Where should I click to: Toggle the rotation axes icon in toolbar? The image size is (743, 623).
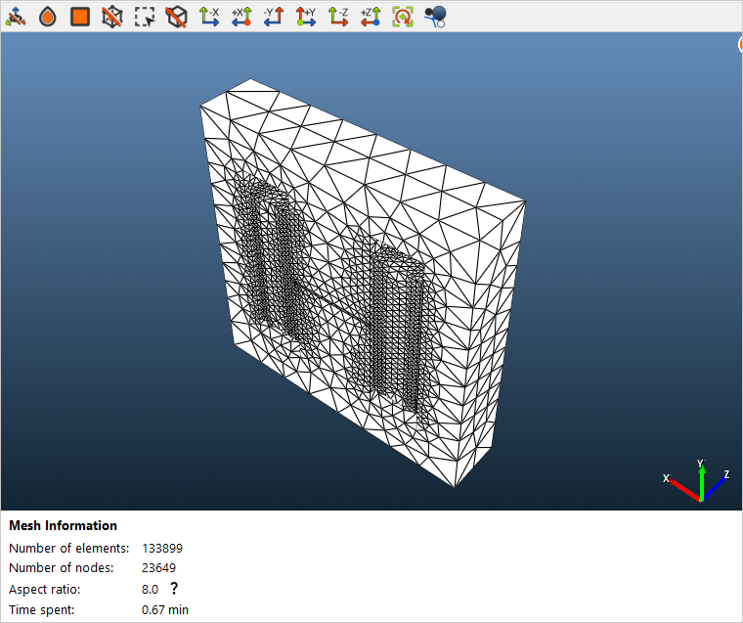click(x=16, y=17)
